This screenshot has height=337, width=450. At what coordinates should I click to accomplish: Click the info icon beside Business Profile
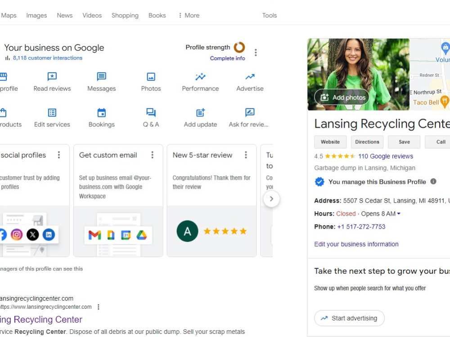(x=433, y=182)
